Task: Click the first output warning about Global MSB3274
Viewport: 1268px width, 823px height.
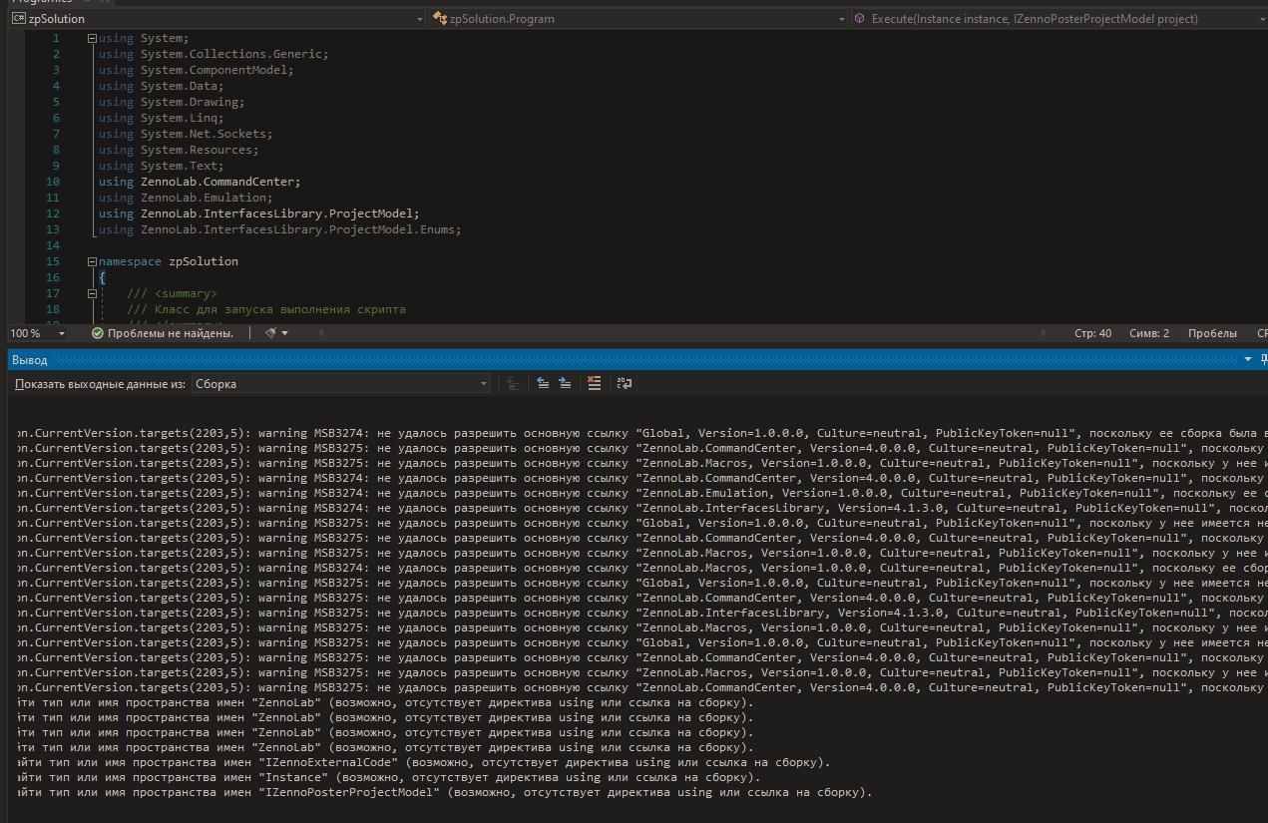Action: pyautogui.click(x=642, y=433)
